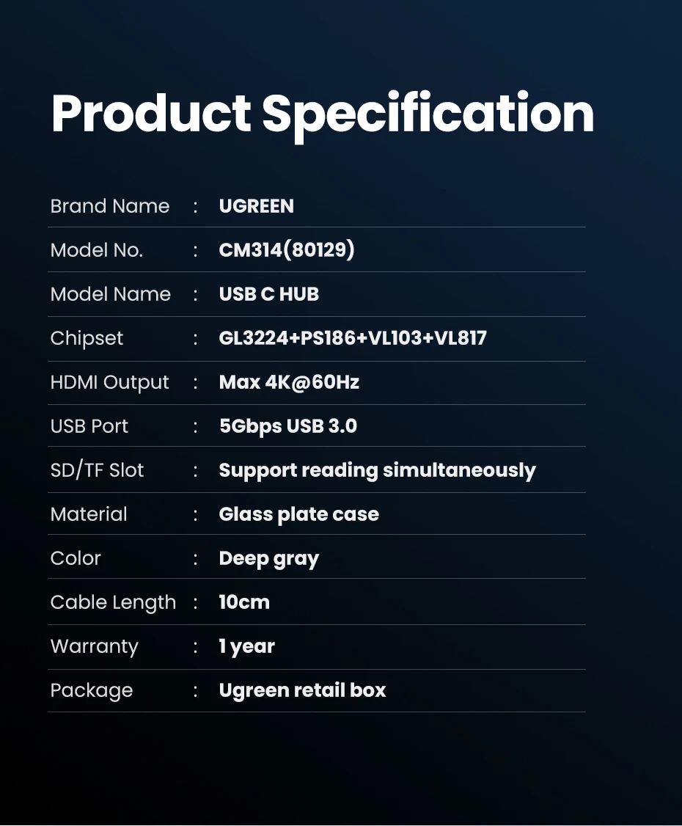Click the Model Name label
Viewport: 682px width, 826px height.
click(111, 294)
